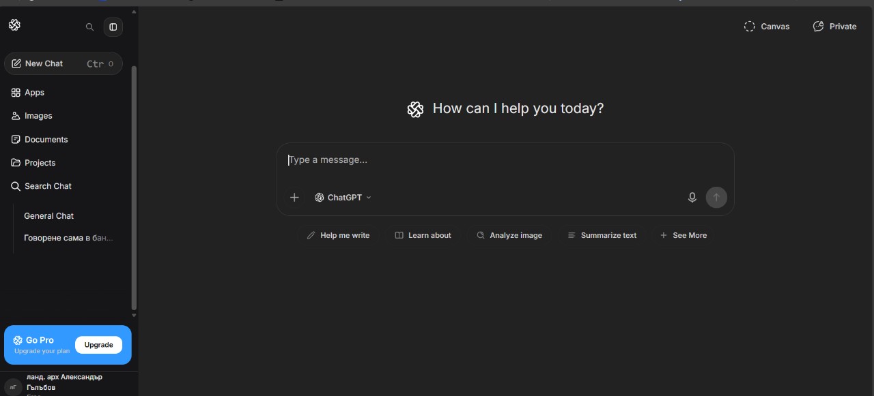Open Images section in sidebar
Screen dimensions: 874x396
(38, 116)
